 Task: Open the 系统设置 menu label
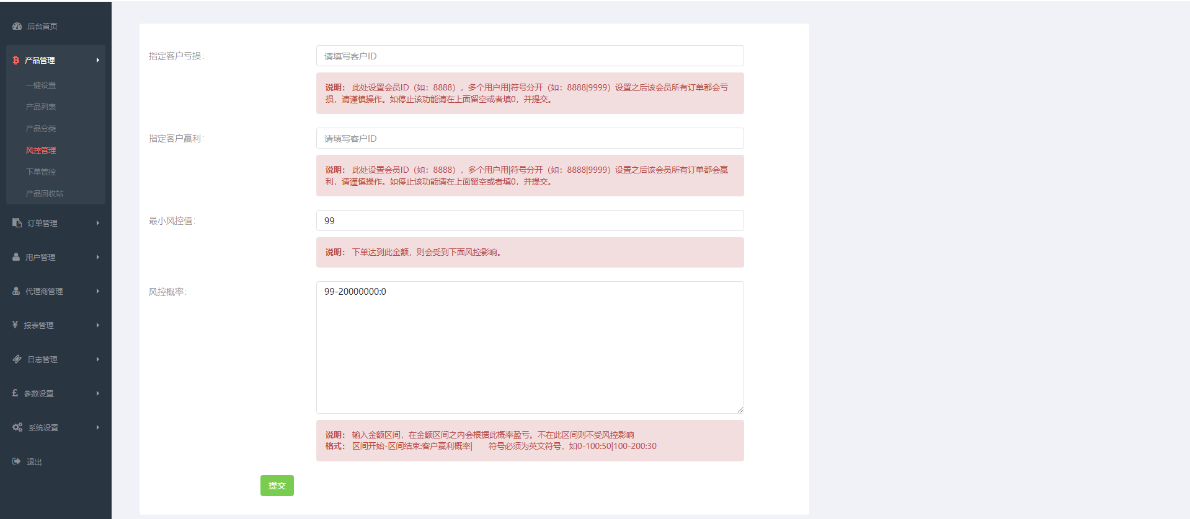pyautogui.click(x=43, y=428)
